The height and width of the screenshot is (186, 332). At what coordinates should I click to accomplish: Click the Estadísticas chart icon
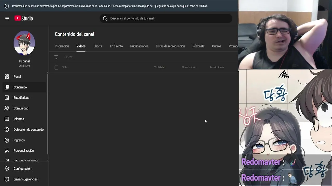tap(7, 98)
